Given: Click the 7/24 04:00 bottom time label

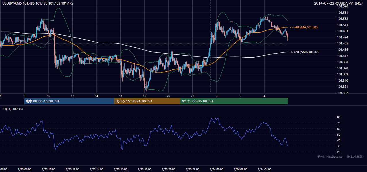Looking at the screenshot, I should [x=264, y=169].
